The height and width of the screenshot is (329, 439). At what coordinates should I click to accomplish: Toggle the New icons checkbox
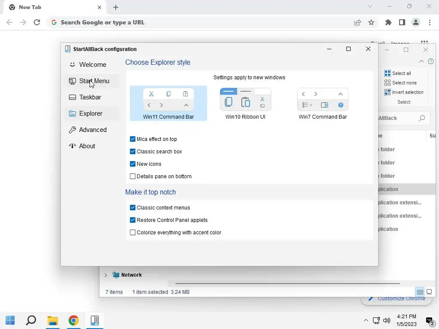[133, 164]
